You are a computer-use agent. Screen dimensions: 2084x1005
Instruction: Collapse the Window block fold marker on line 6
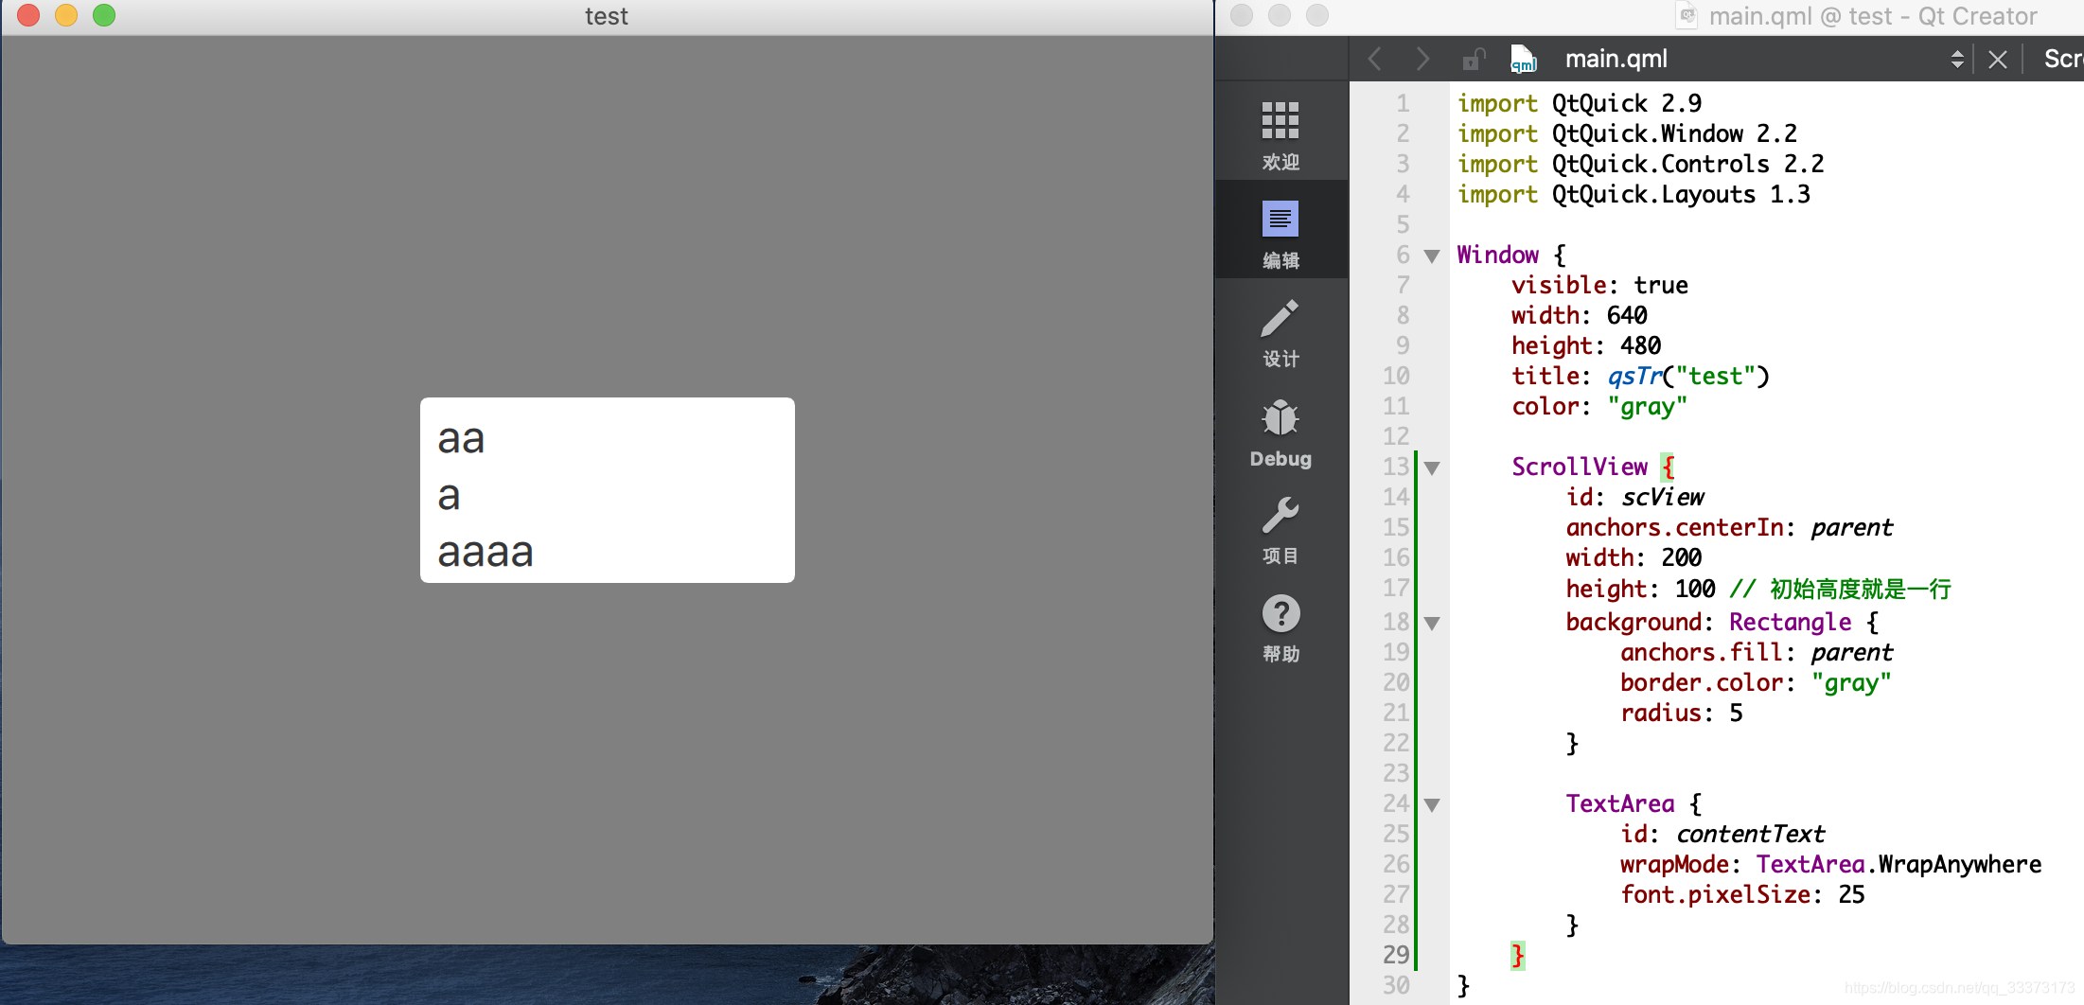coord(1432,256)
